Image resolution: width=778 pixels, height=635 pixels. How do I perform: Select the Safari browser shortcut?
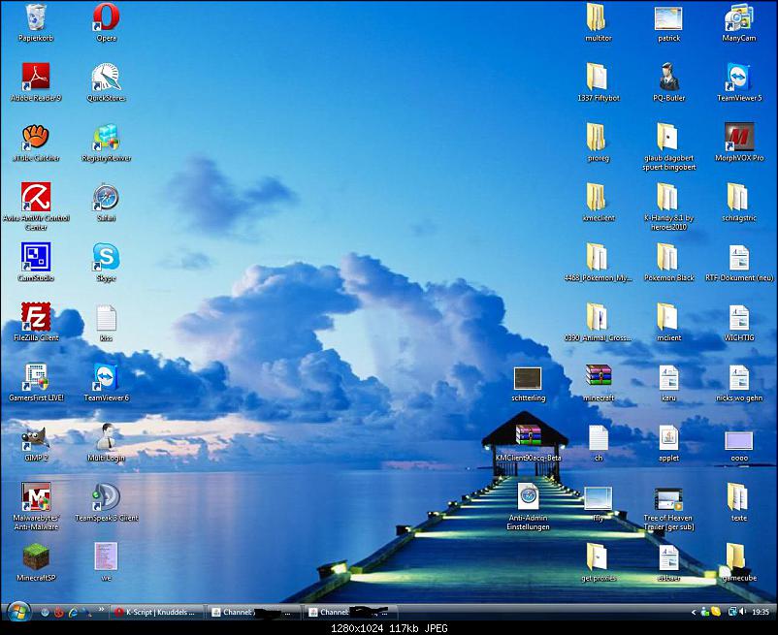[x=106, y=197]
